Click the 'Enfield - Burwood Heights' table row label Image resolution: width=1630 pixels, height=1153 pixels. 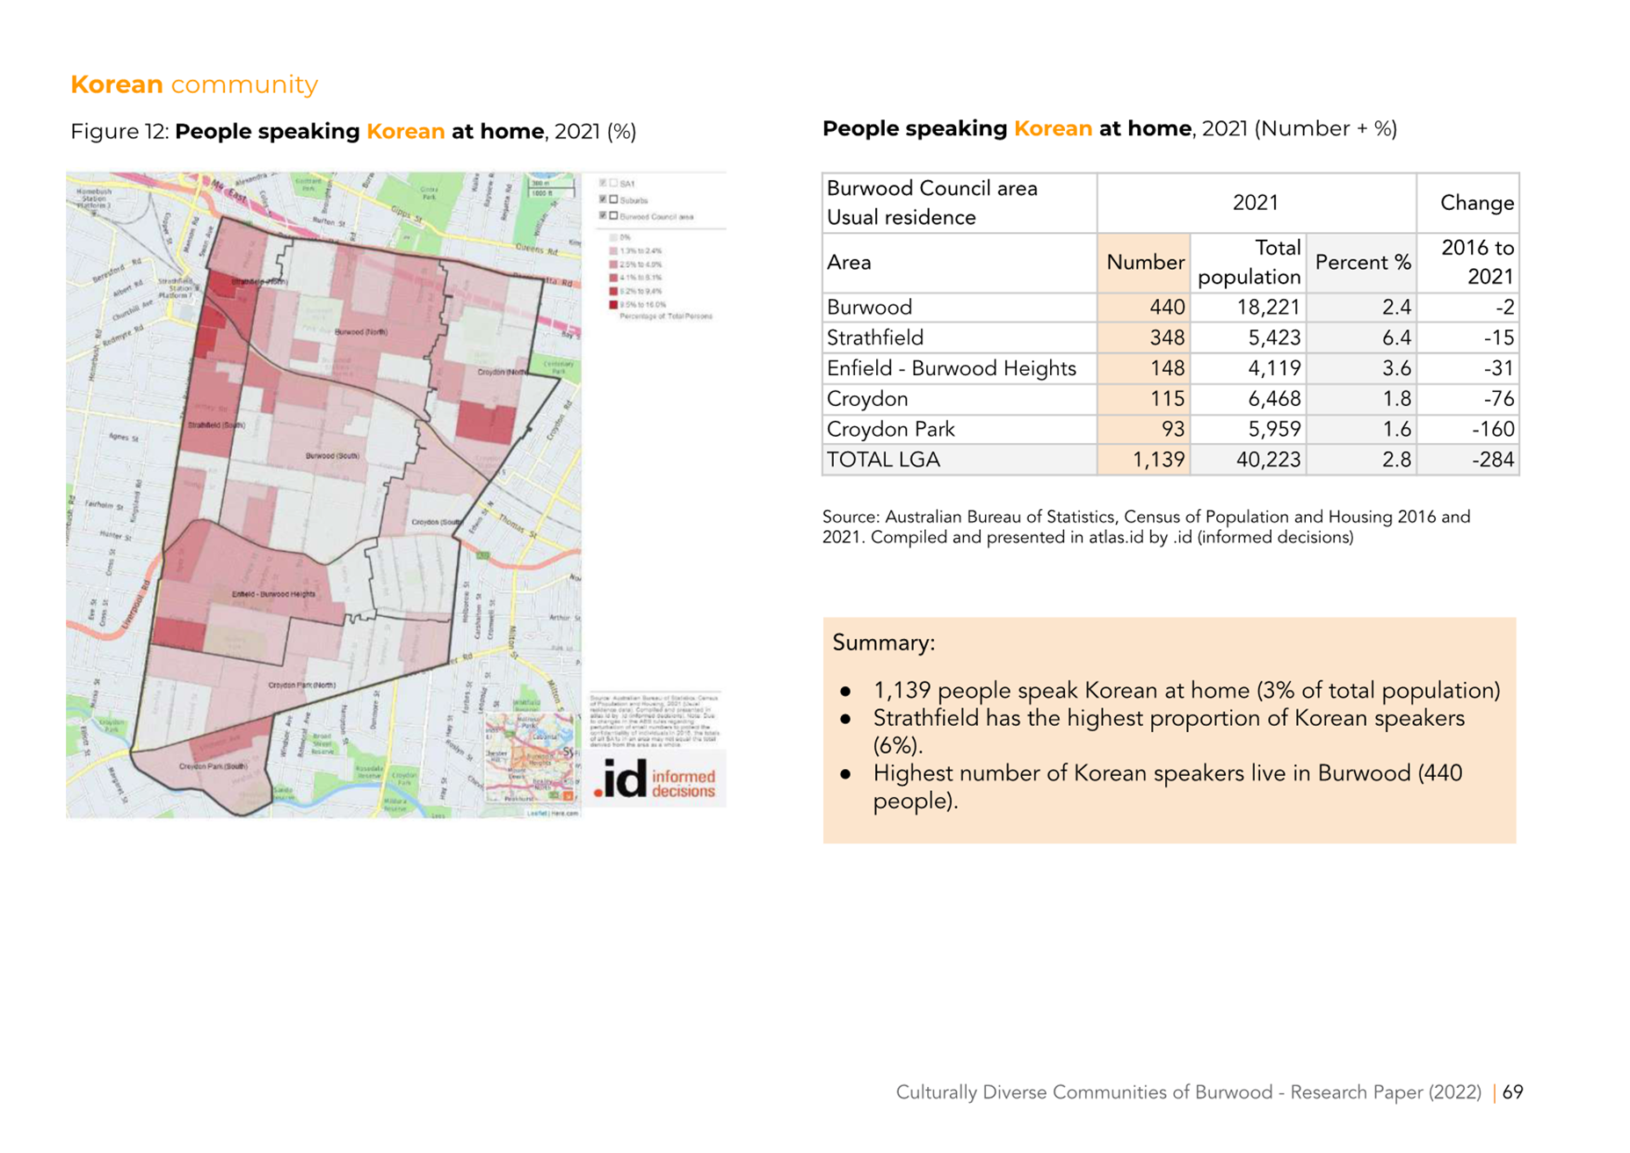(952, 369)
